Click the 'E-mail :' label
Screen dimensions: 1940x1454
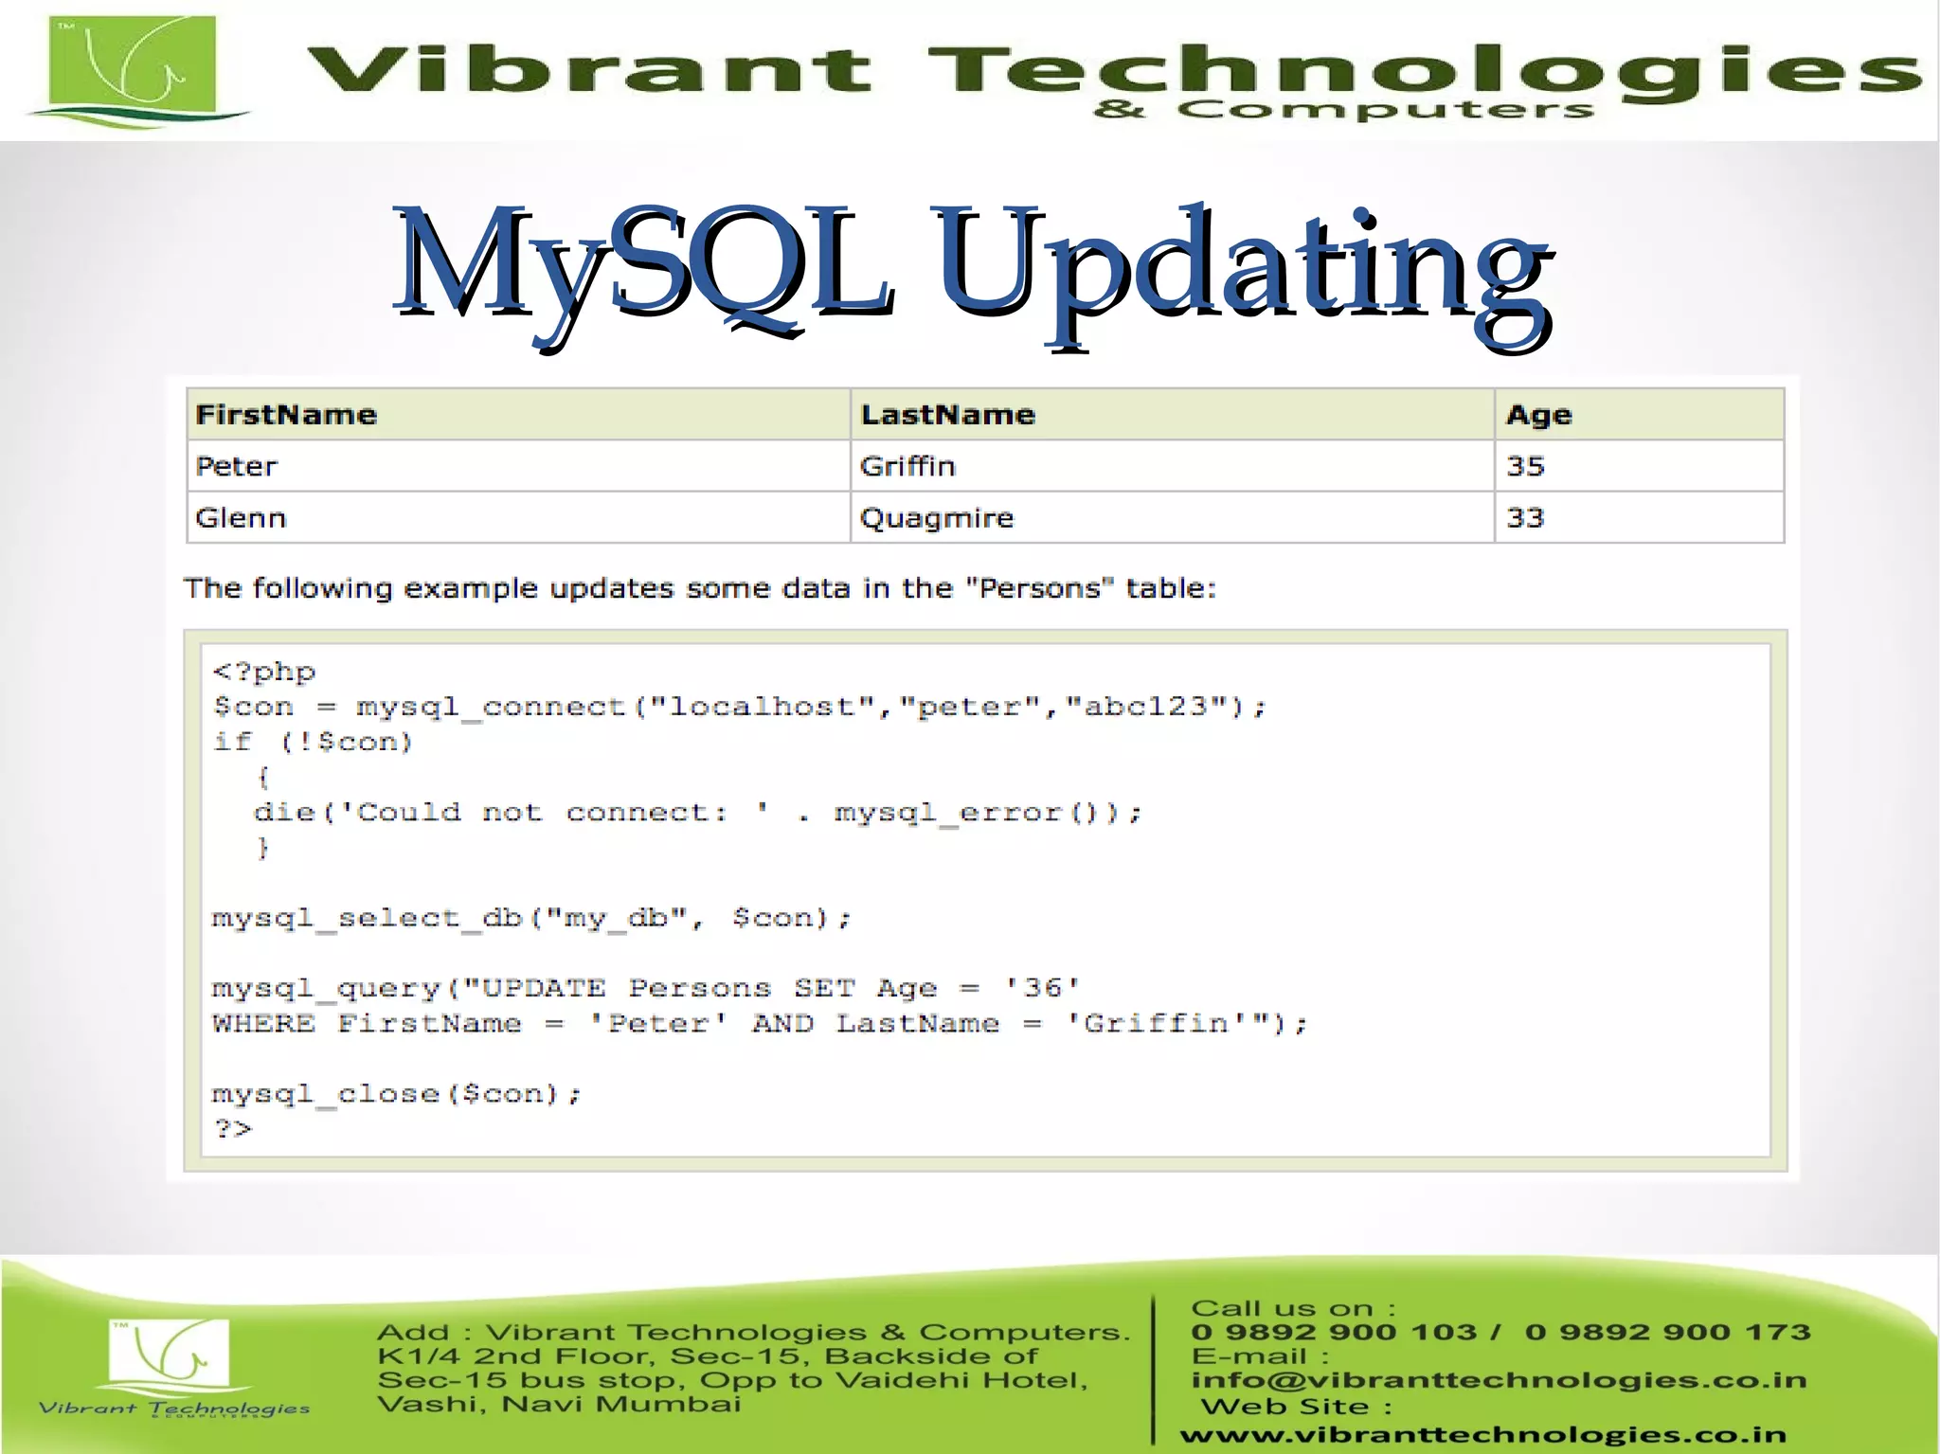1260,1356
